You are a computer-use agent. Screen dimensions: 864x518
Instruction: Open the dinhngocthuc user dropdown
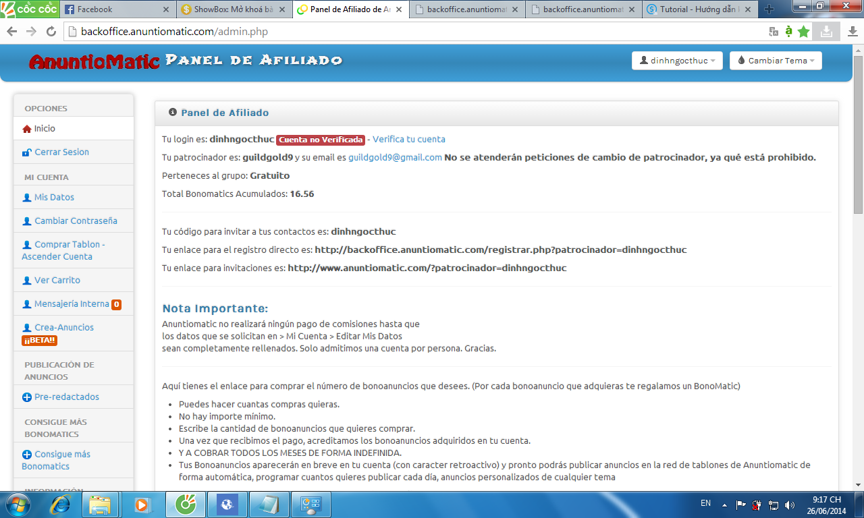tap(677, 60)
